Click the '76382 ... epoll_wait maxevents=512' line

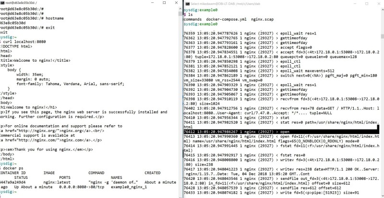click(x=259, y=71)
